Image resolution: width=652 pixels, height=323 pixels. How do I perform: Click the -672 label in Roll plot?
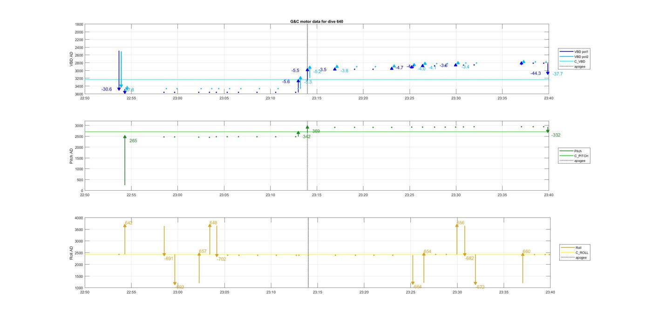point(480,287)
